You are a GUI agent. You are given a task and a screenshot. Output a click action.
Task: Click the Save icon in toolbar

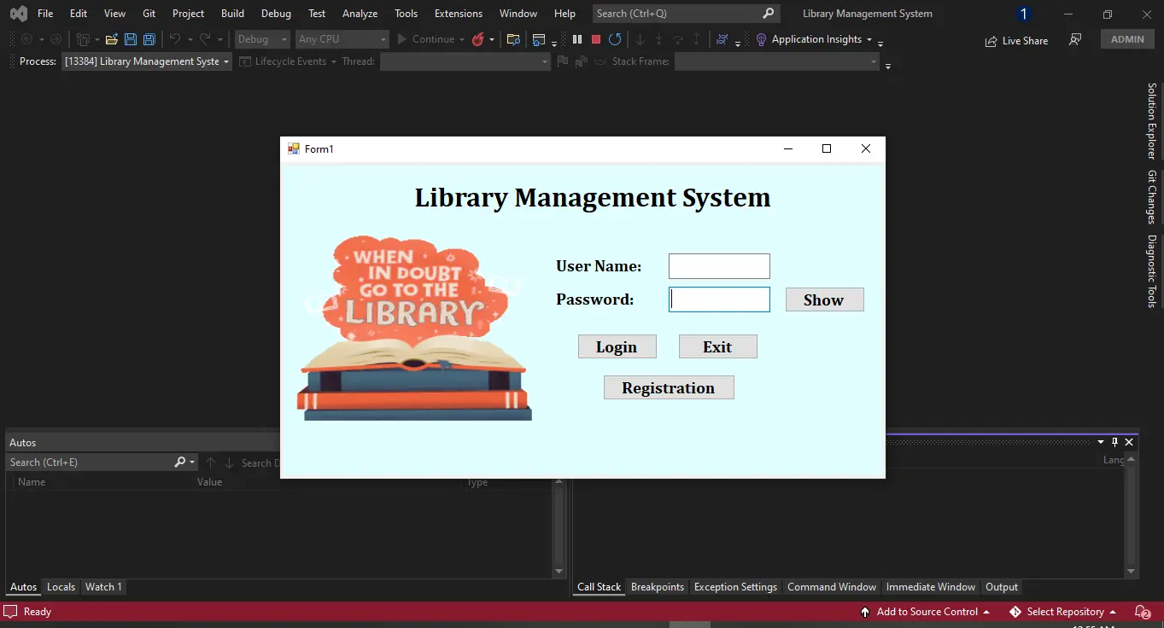[131, 39]
